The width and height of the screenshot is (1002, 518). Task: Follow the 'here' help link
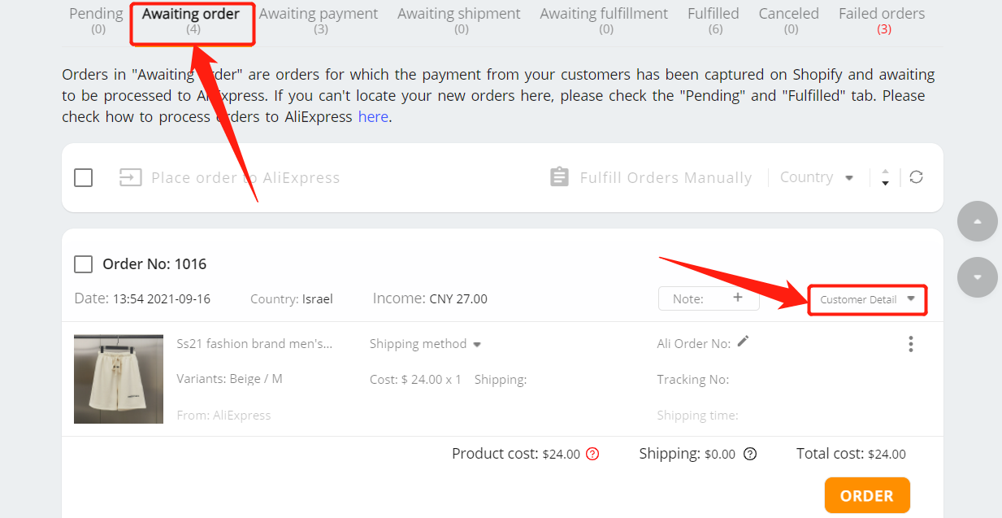(x=373, y=116)
